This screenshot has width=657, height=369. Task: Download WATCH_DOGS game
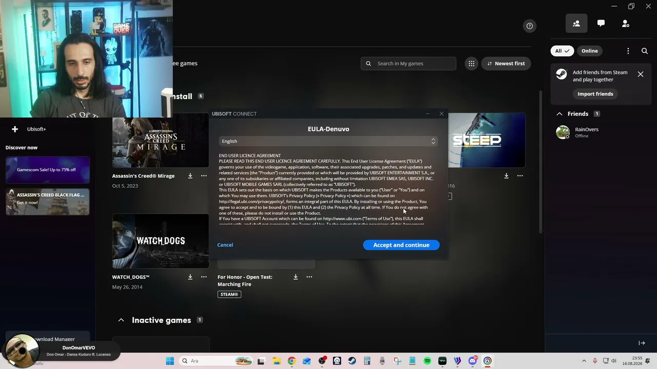190,277
